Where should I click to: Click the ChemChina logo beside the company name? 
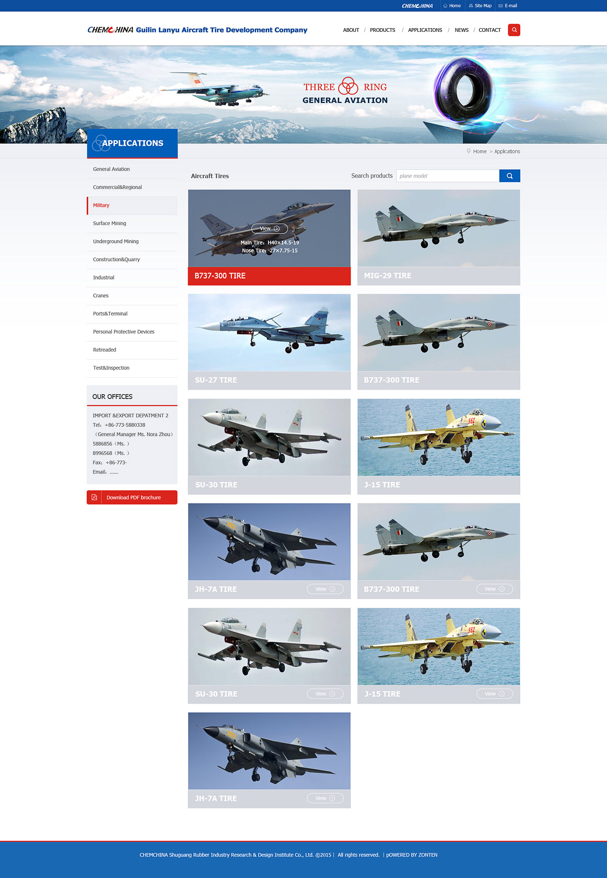pyautogui.click(x=110, y=30)
